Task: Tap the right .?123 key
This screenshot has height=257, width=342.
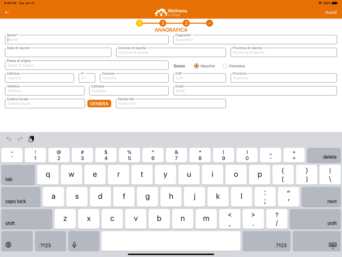Action: point(266,241)
